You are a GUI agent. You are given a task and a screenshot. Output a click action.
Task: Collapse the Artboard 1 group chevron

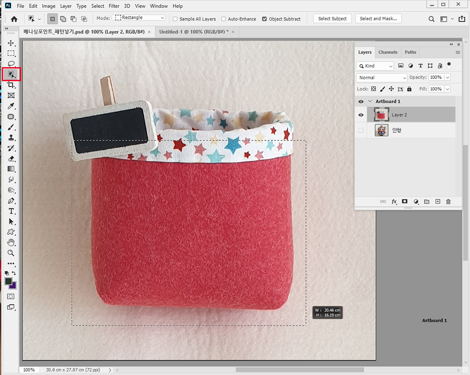coord(370,101)
